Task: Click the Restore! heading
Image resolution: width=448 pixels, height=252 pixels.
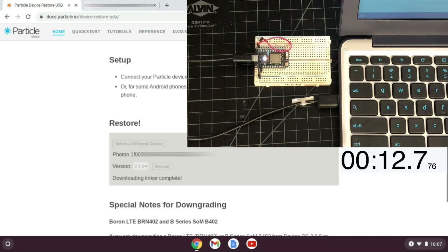Action: pos(125,123)
